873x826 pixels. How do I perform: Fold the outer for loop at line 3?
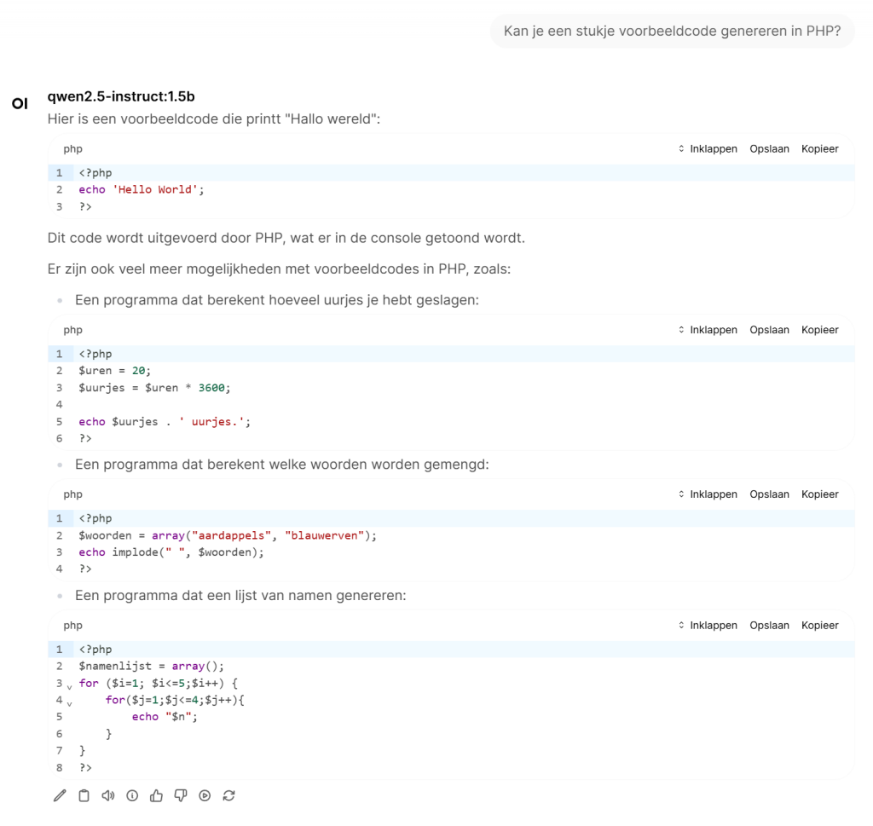click(x=69, y=686)
